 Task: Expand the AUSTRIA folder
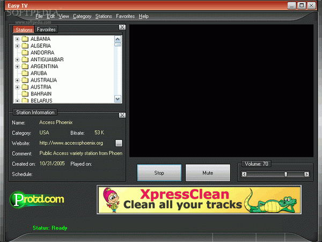17,87
